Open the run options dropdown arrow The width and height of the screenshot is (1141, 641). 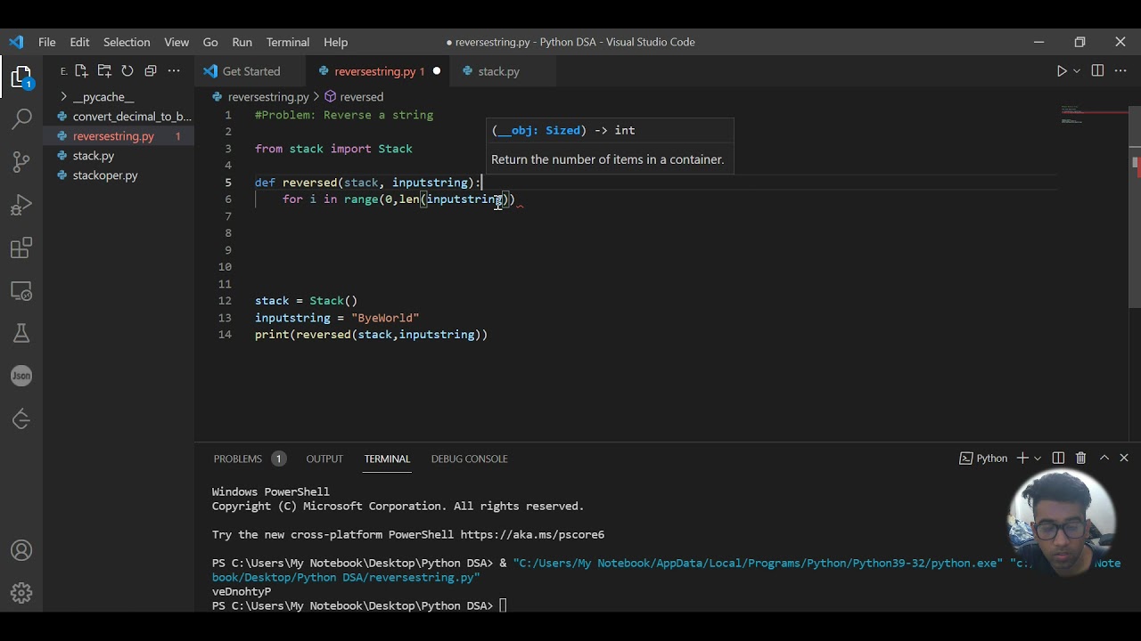pyautogui.click(x=1077, y=71)
